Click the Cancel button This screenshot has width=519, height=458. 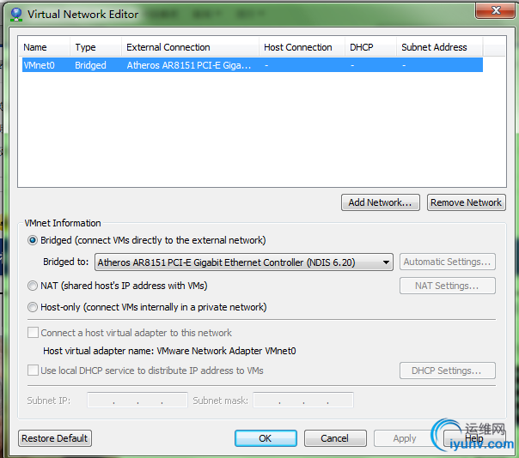point(335,438)
